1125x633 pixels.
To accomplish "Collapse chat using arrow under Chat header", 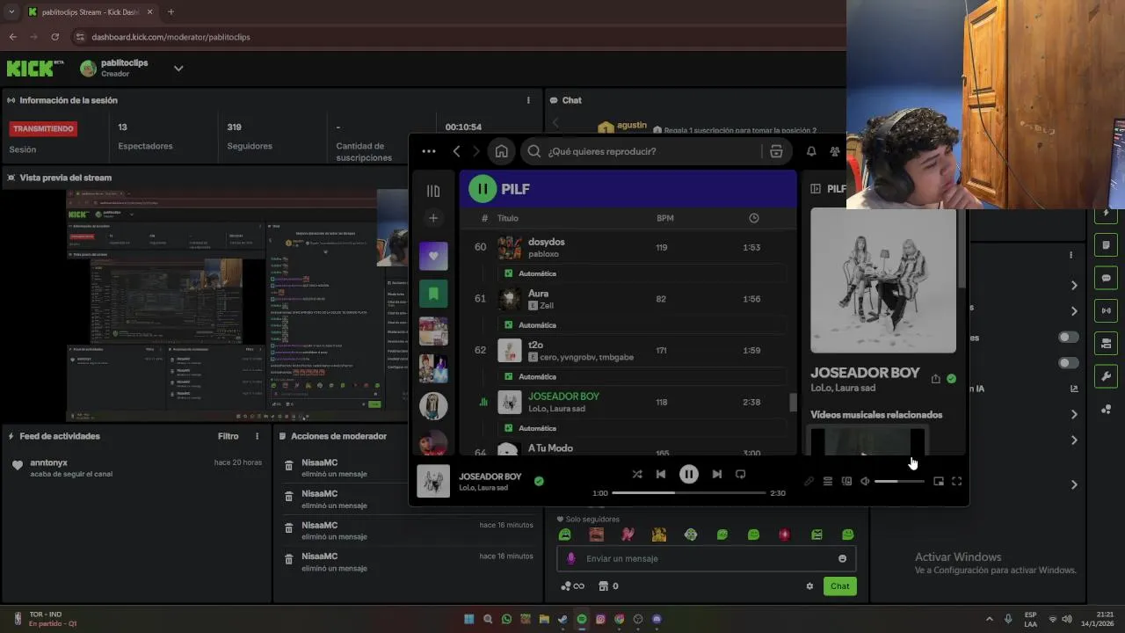I will pos(555,124).
